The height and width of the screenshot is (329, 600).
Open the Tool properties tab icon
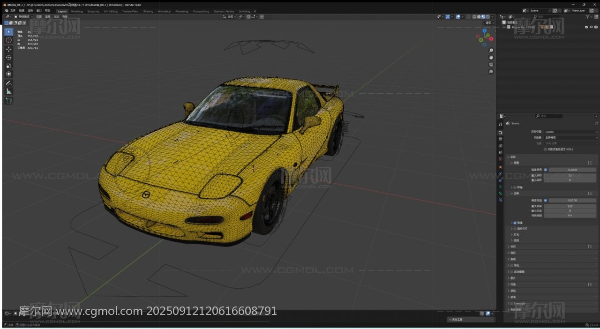[500, 124]
